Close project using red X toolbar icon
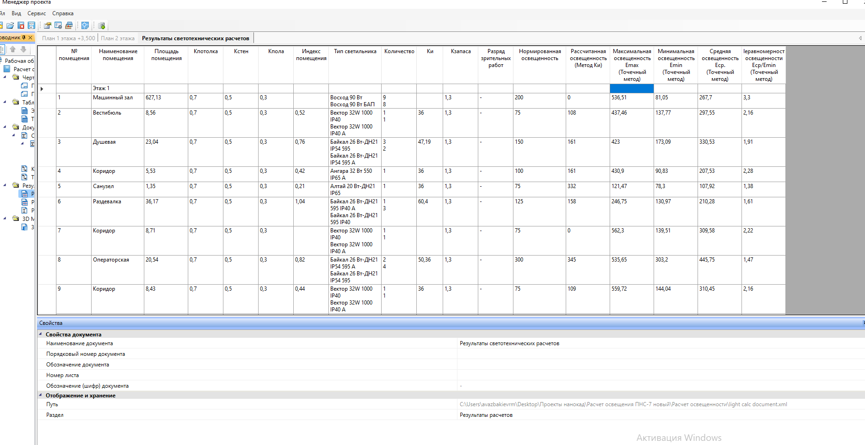This screenshot has width=865, height=445. click(21, 25)
